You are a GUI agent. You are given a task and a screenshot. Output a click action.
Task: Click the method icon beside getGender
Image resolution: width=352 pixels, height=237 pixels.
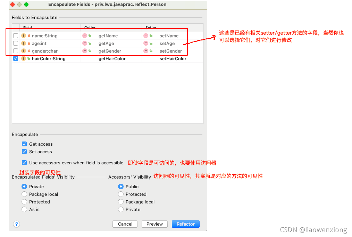[85, 51]
